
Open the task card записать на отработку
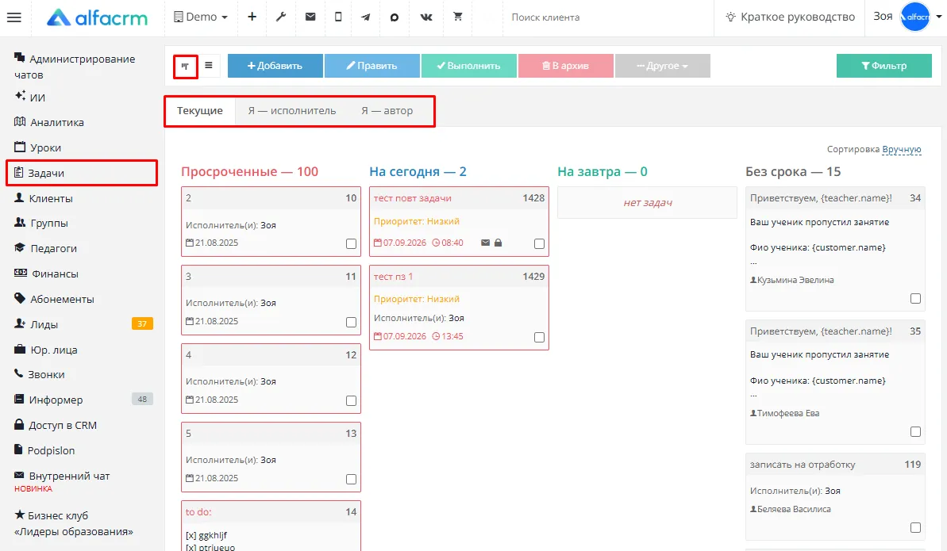[835, 496]
